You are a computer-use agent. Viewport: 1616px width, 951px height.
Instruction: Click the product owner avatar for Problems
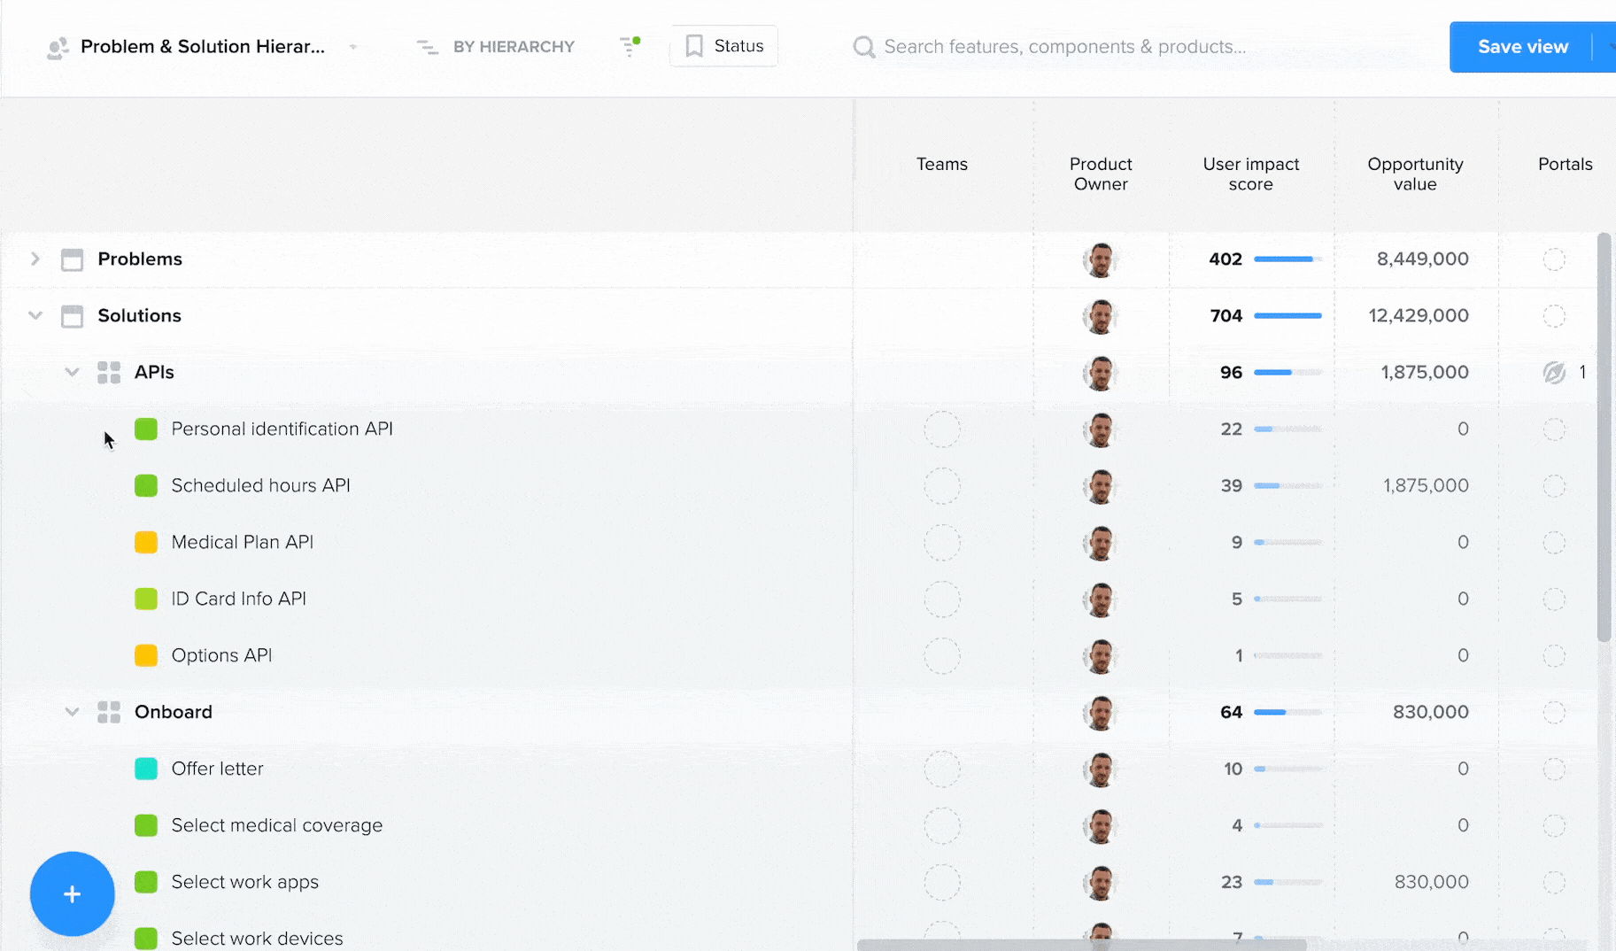1101,260
